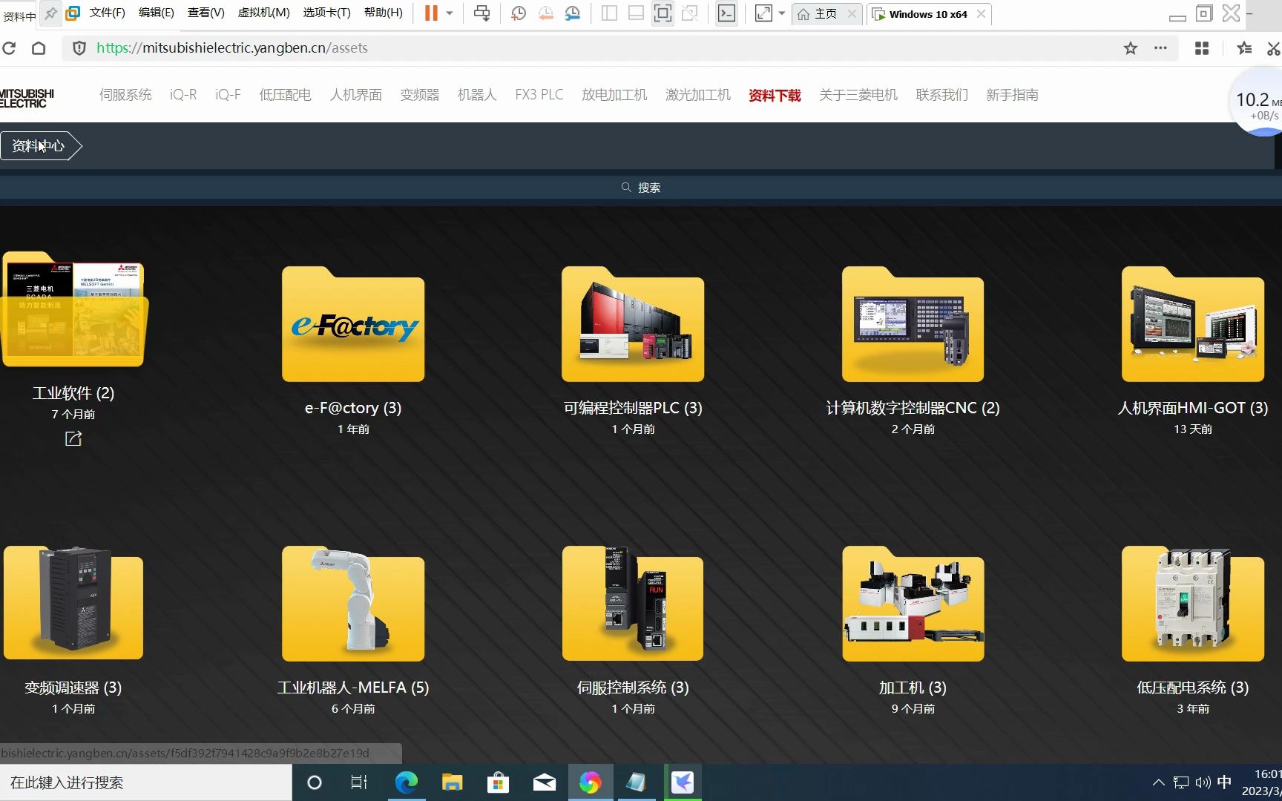This screenshot has height=801, width=1282.
Task: Toggle the VMware thumbnail bar
Action: [636, 13]
